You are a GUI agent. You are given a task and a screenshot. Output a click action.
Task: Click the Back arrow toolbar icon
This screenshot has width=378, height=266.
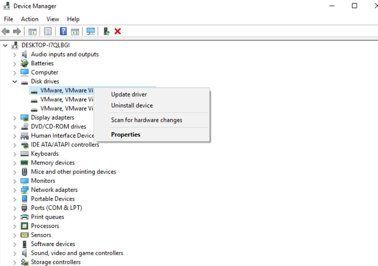point(6,31)
